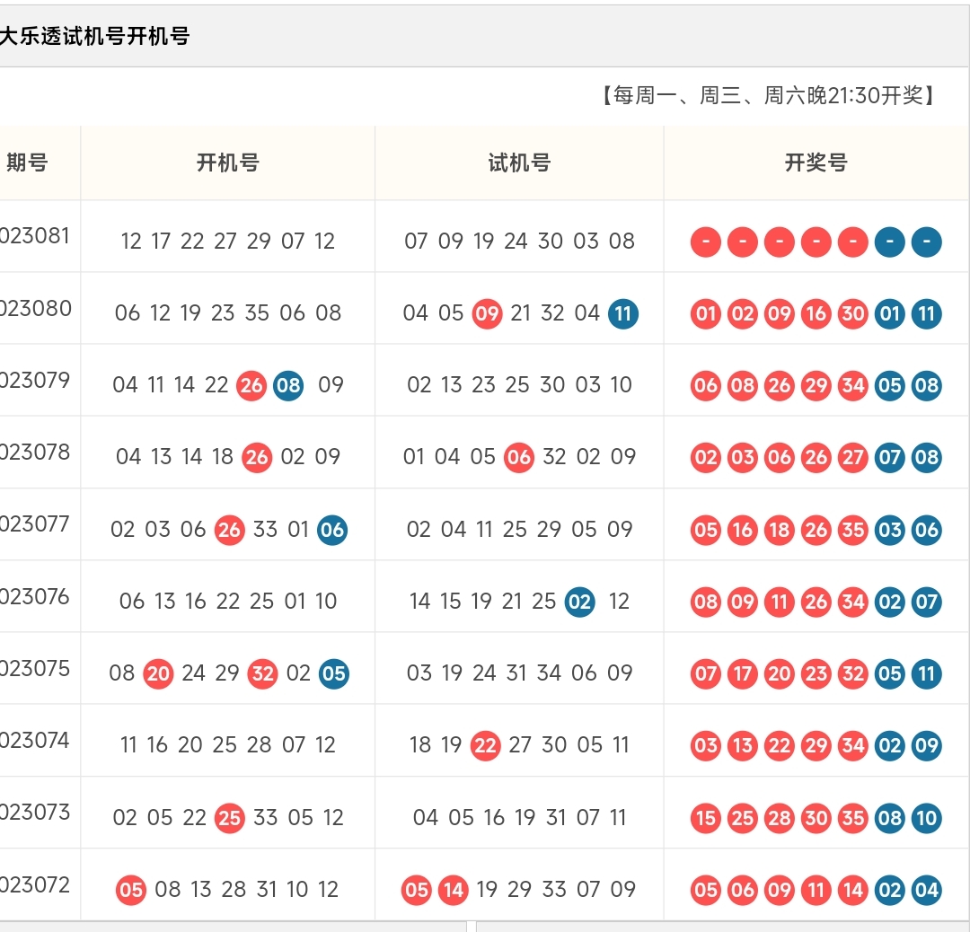Click red ball 05 in 023072 开机号
Viewport: 970px width, 932px height.
point(131,890)
